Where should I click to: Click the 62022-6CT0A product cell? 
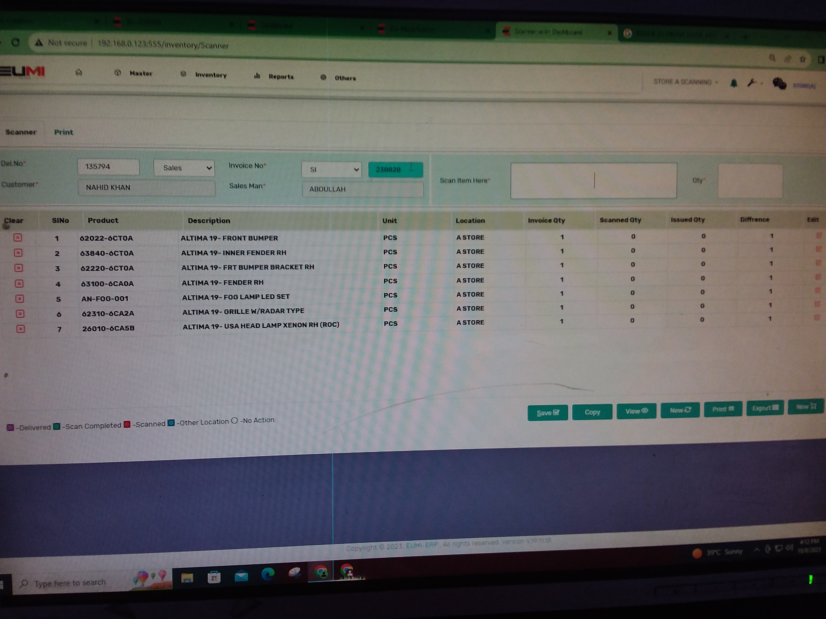[107, 238]
